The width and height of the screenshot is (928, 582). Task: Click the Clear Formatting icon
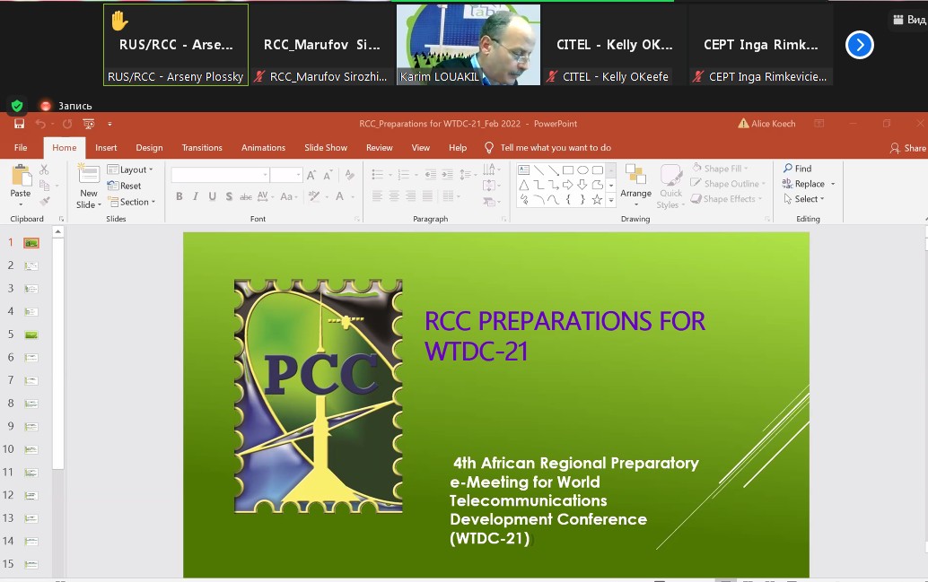tap(350, 175)
